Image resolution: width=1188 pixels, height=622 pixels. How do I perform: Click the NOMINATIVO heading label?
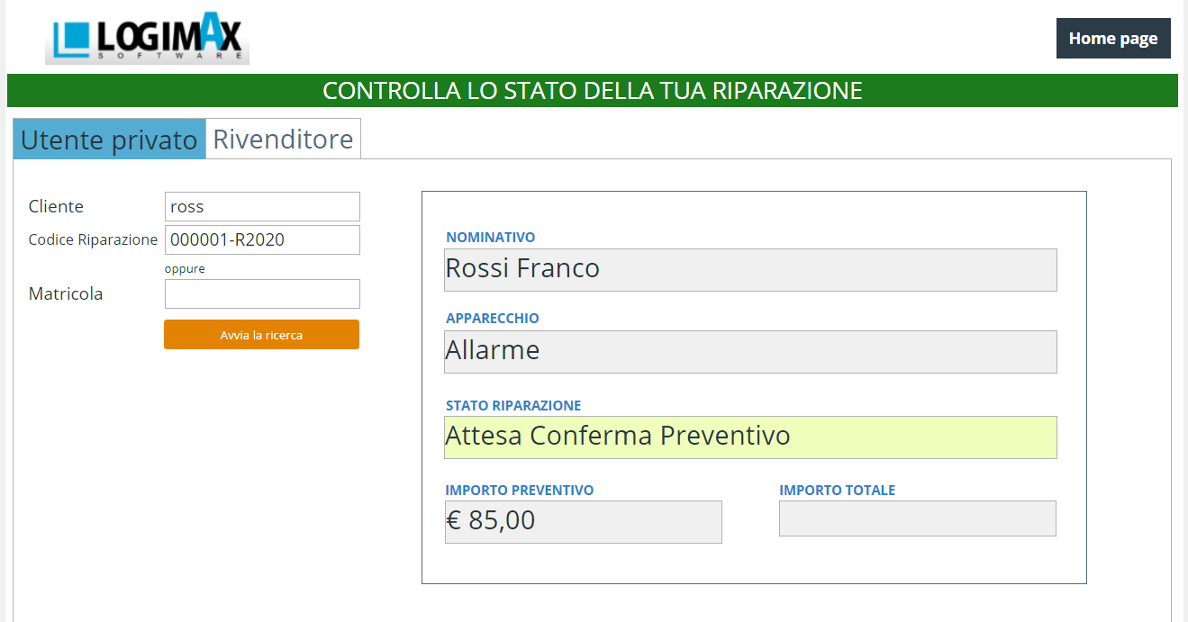pos(490,238)
